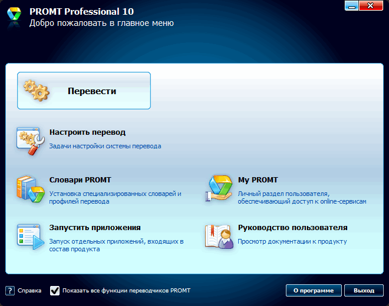Click text 'Задачи настройки системы перевода'

(105, 146)
